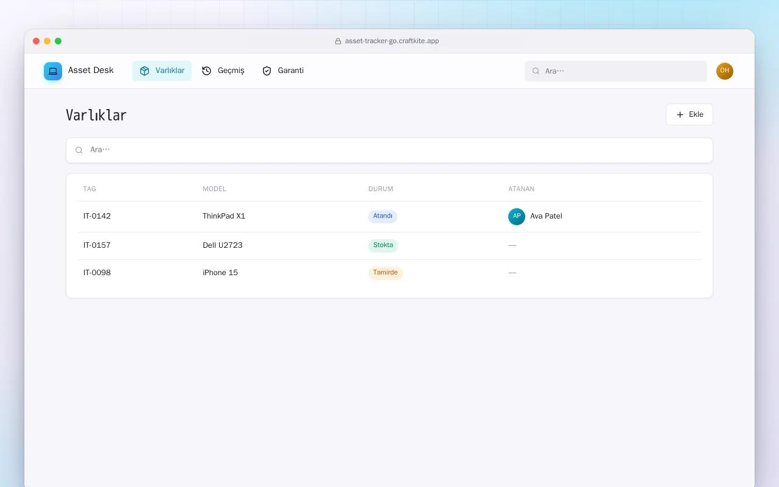Select the Varlıklar navigation tab
The width and height of the screenshot is (779, 487).
[x=162, y=71]
